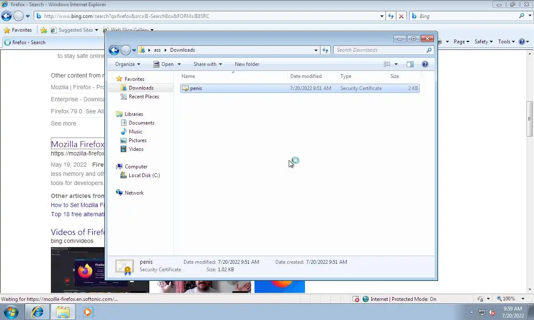Open Explorer help icon
This screenshot has width=534, height=320.
coord(425,64)
